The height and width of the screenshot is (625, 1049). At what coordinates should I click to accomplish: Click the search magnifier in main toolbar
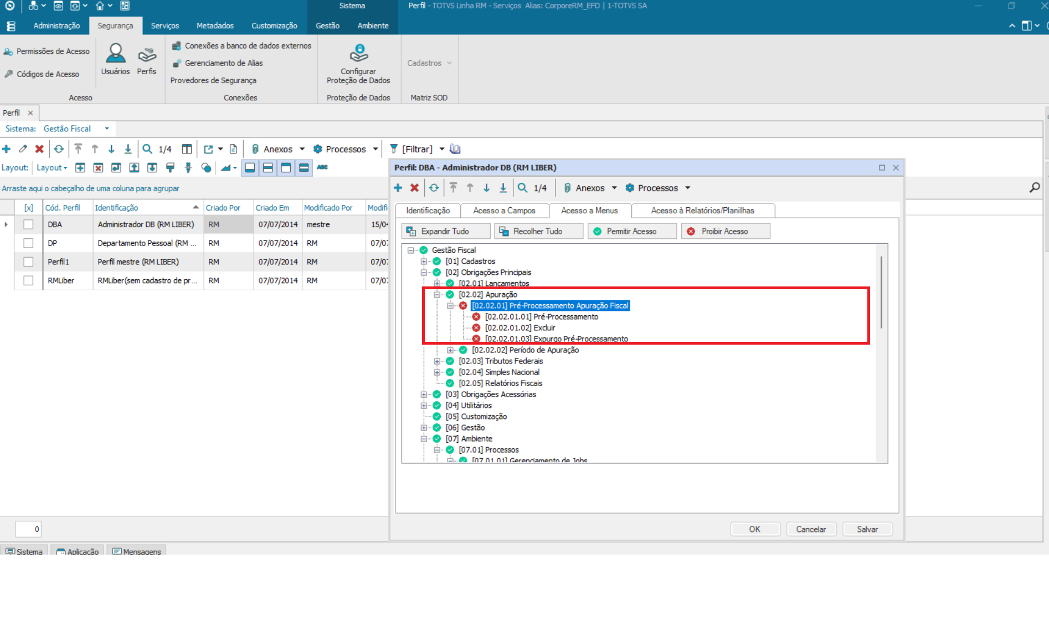tap(147, 149)
